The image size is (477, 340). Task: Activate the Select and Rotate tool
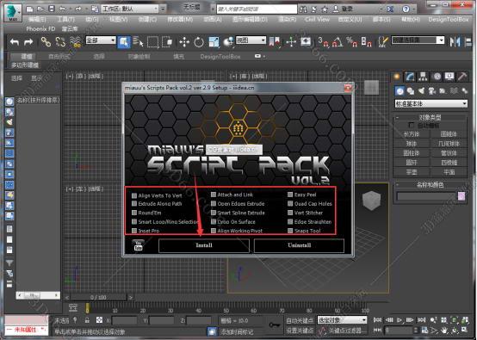click(199, 41)
